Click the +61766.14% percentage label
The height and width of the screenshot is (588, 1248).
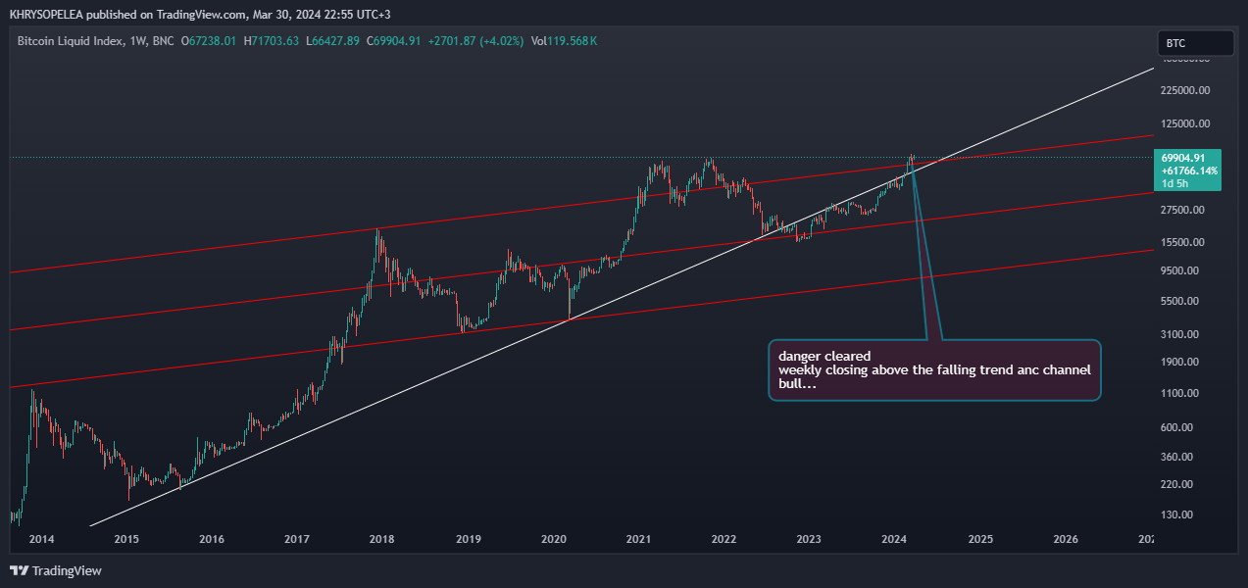(x=1189, y=171)
